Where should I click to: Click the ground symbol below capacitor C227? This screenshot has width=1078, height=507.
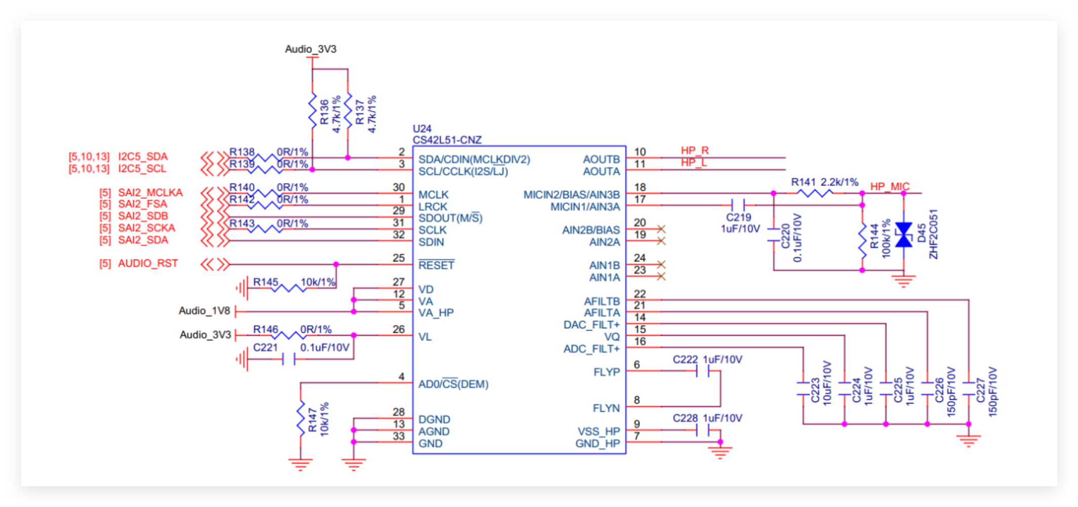point(968,441)
